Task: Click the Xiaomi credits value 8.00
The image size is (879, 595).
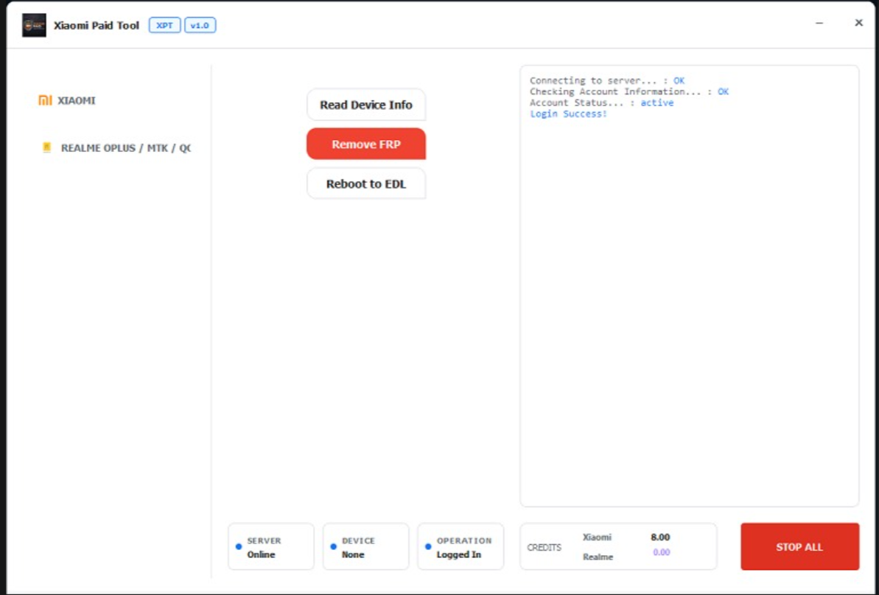Action: click(x=660, y=537)
